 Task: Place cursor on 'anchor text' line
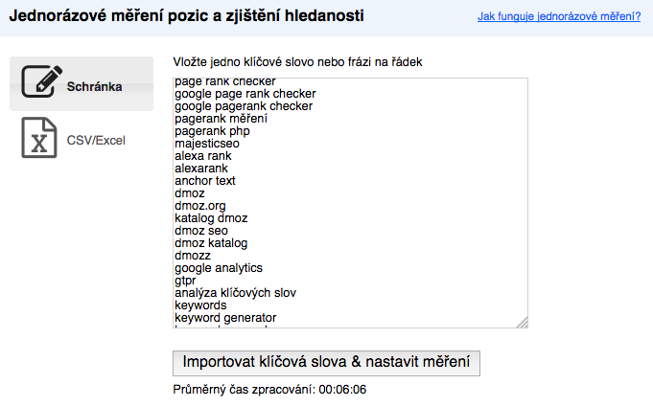point(205,181)
